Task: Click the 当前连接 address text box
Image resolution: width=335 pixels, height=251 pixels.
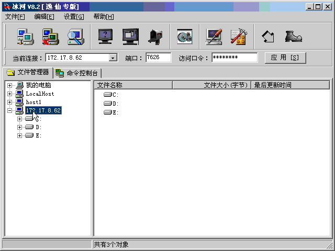Action: [77, 58]
